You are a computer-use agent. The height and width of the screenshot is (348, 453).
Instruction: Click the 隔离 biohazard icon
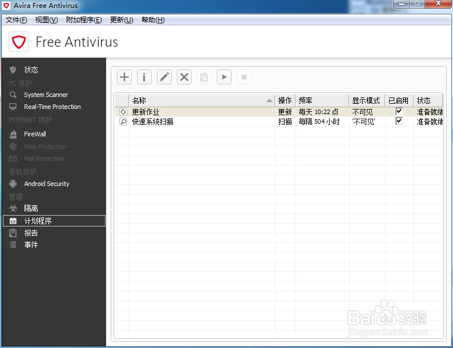(13, 208)
